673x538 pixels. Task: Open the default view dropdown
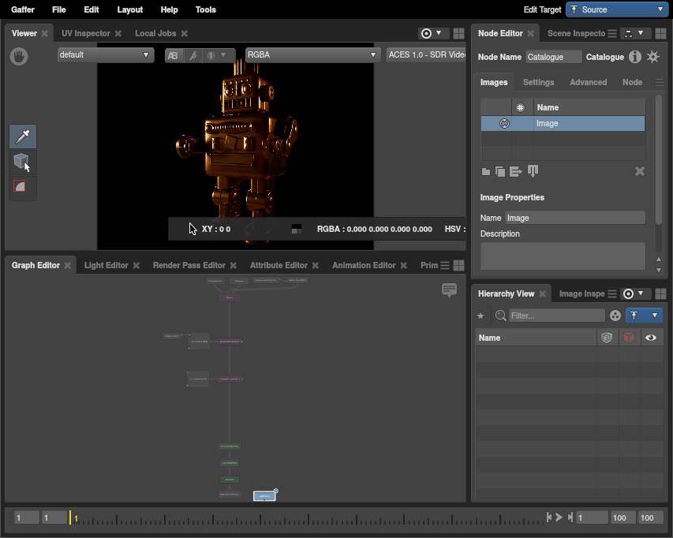click(105, 55)
